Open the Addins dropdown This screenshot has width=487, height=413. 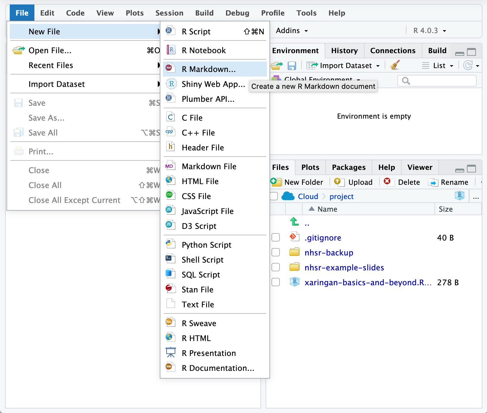[x=292, y=30]
